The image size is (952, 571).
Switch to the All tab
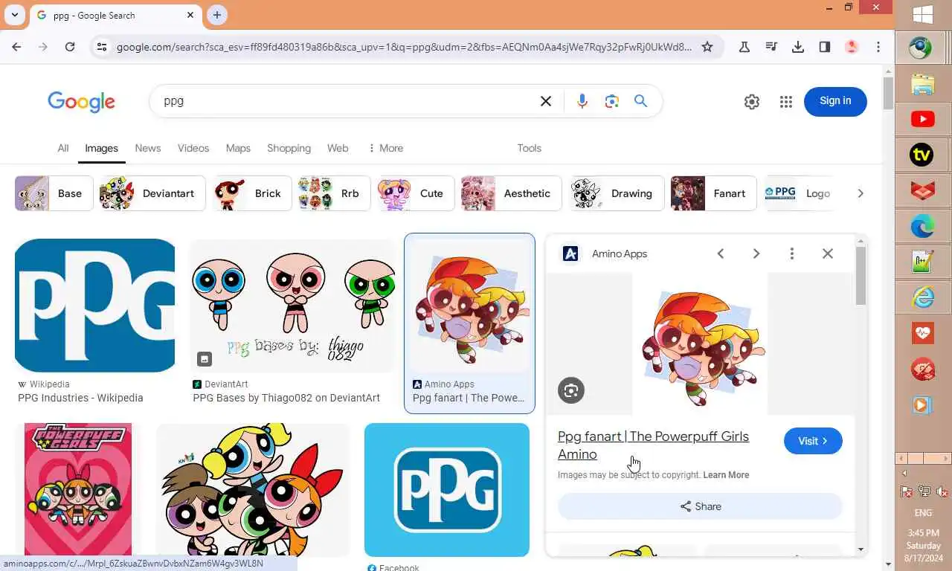click(x=63, y=148)
